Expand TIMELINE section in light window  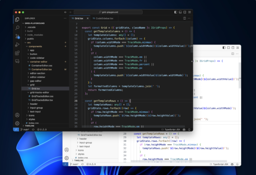point(94,160)
